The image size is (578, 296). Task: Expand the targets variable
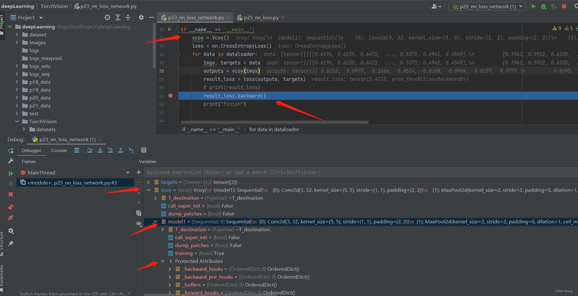(x=148, y=182)
